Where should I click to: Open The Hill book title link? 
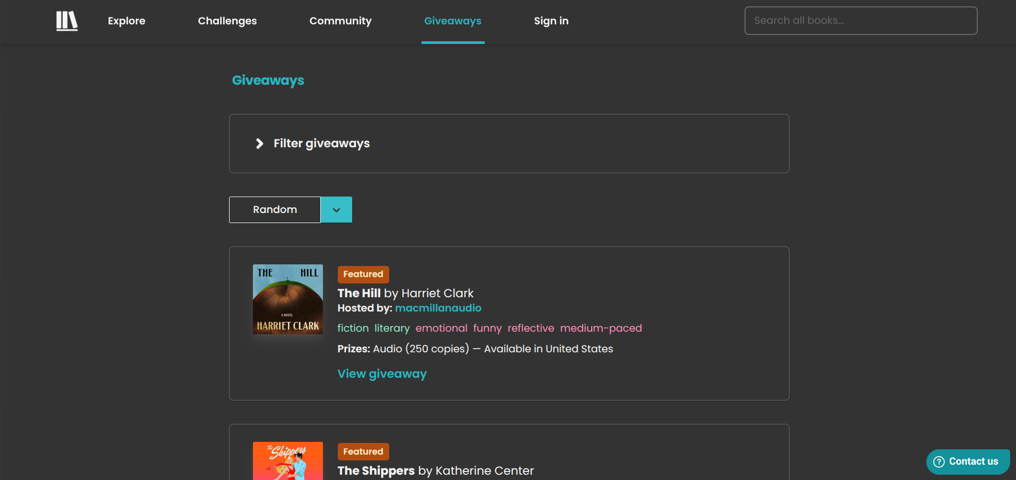pos(359,294)
